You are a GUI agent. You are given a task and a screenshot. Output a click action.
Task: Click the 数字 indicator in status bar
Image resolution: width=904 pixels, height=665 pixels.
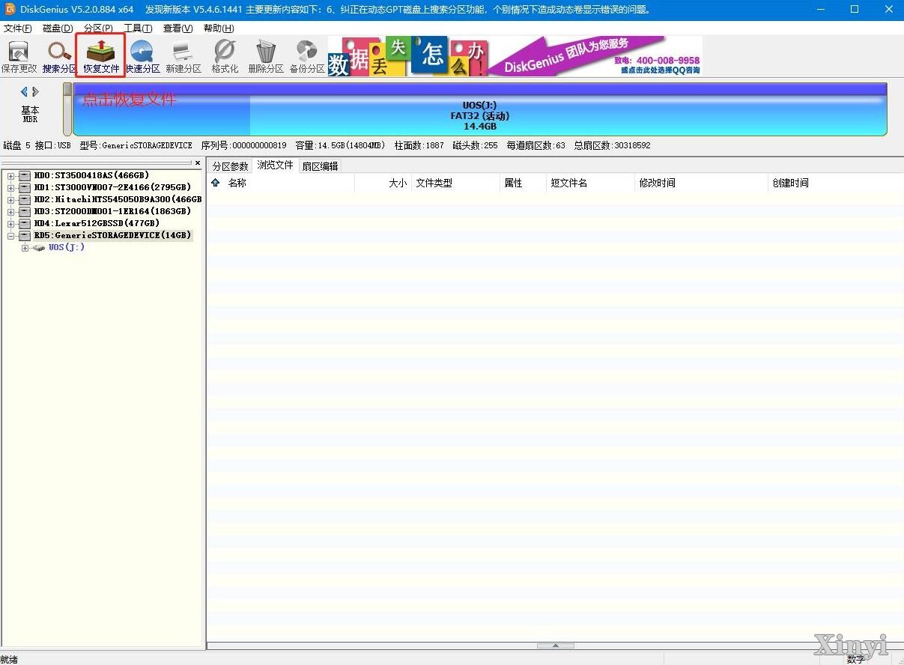pos(856,659)
